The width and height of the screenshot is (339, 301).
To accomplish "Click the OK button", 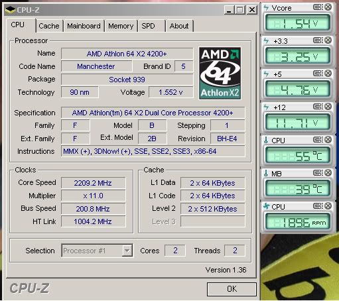I will click(x=232, y=289).
